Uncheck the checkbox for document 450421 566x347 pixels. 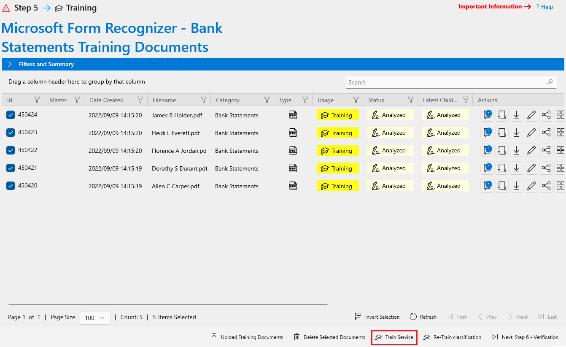coord(11,168)
